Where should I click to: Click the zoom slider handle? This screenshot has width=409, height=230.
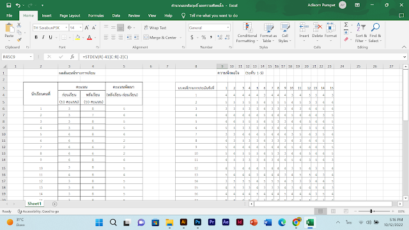point(371,211)
